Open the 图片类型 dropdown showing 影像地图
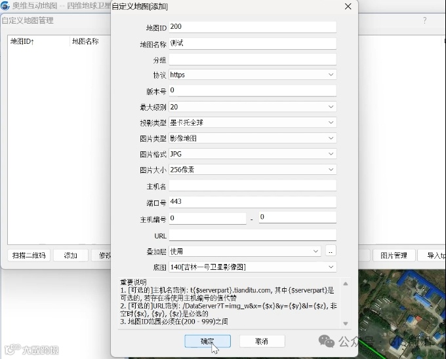The width and height of the screenshot is (446, 359). coord(253,138)
